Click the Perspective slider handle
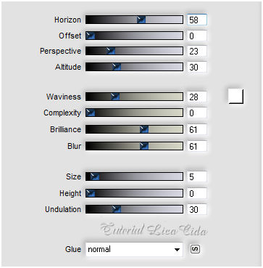Image resolution: width=263 pixels, height=268 pixels. click(111, 51)
